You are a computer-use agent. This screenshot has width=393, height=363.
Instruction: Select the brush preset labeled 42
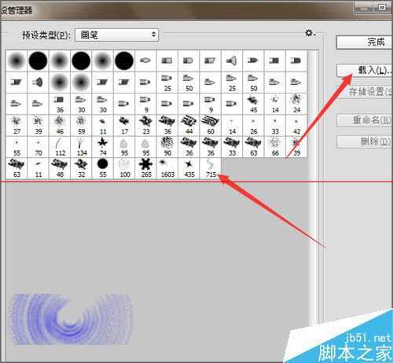click(296, 126)
